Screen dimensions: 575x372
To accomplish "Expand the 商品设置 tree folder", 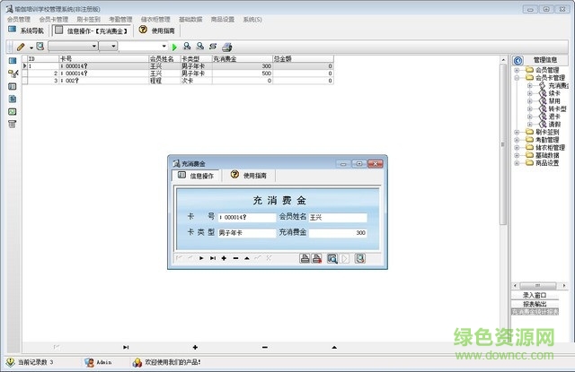I will coord(517,163).
